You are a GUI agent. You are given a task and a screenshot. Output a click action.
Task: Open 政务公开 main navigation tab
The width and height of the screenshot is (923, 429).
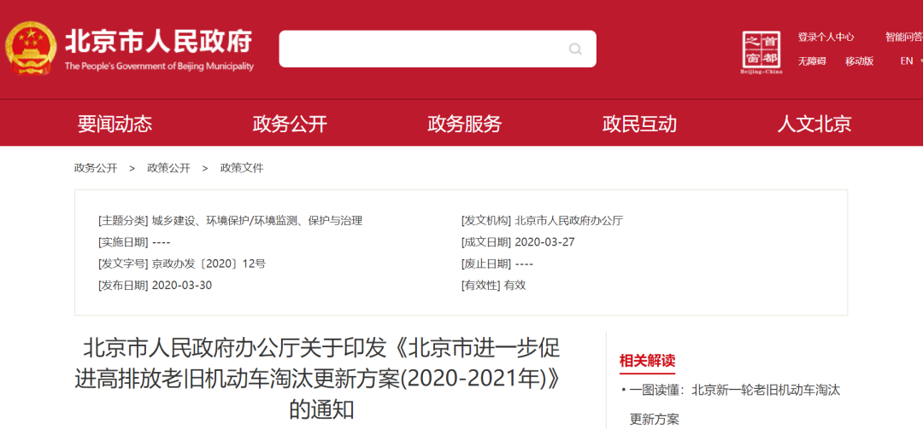pos(290,124)
